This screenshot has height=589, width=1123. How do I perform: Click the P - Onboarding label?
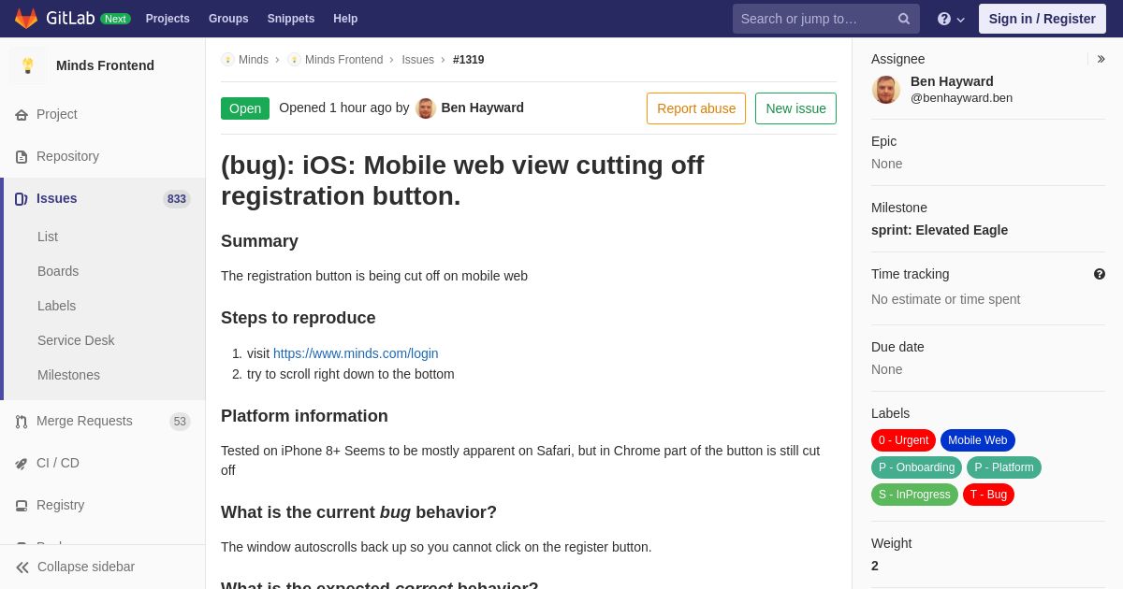(x=916, y=467)
